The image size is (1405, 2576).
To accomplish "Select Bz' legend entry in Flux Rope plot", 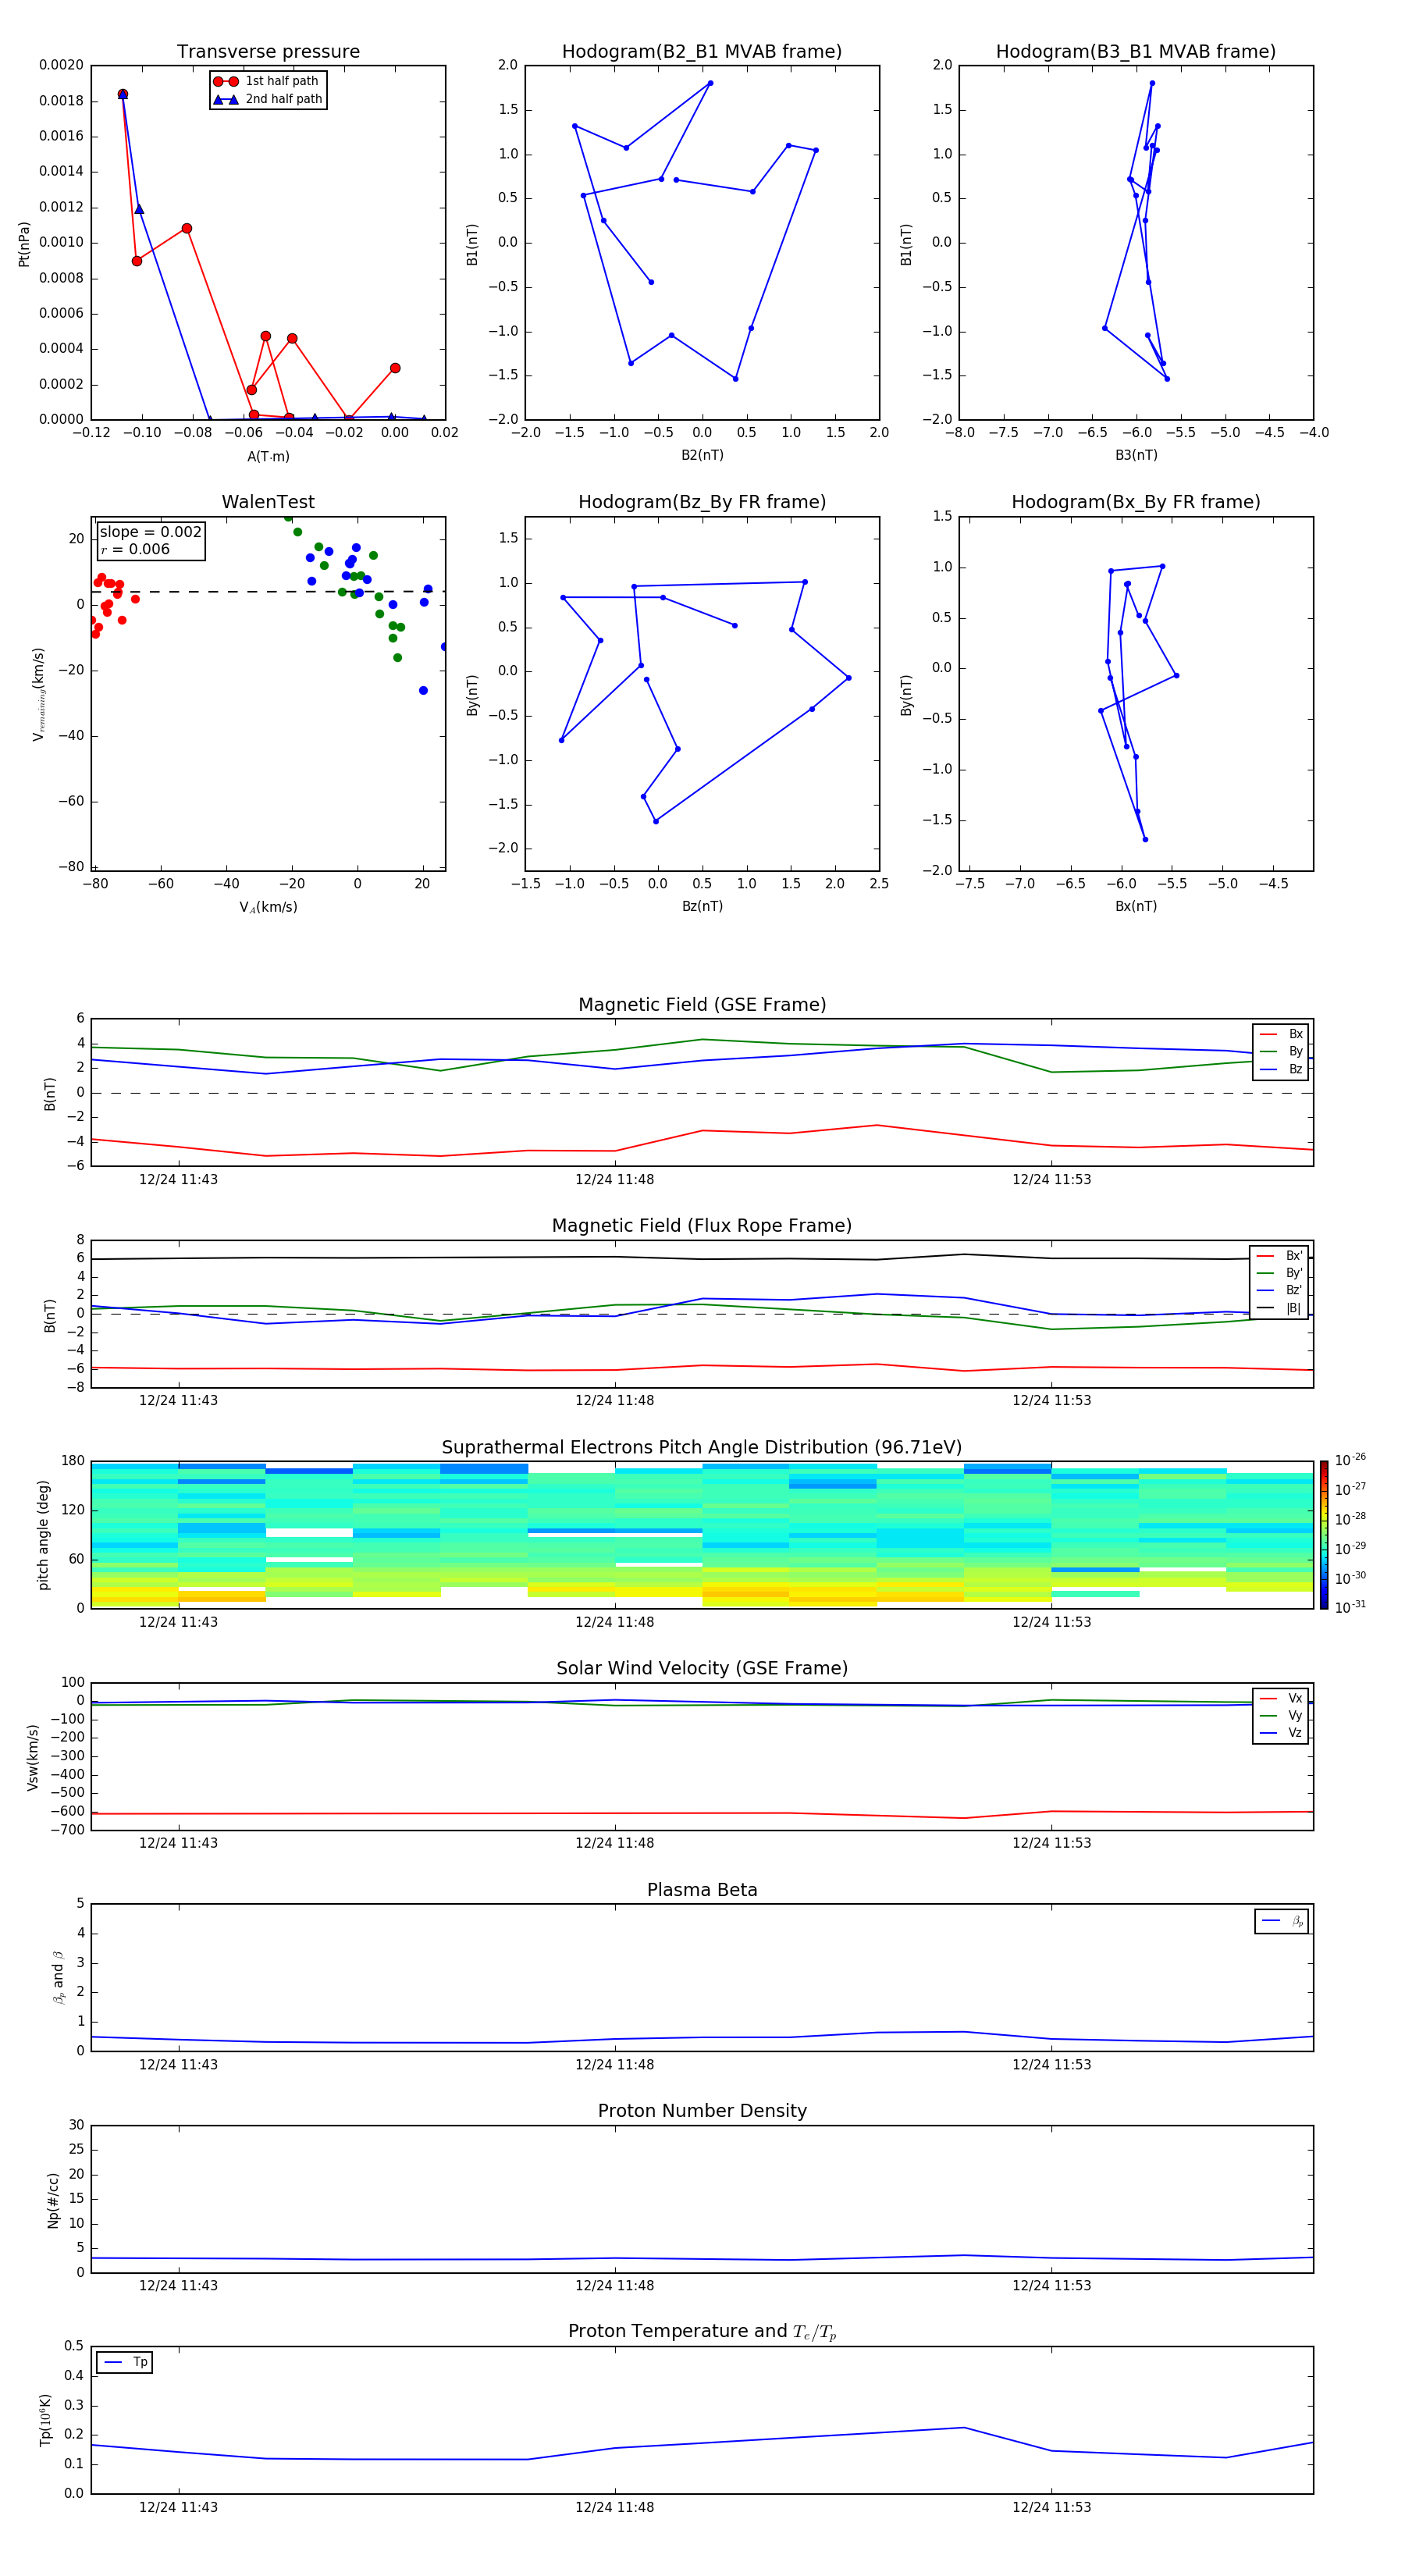I will (1279, 1290).
